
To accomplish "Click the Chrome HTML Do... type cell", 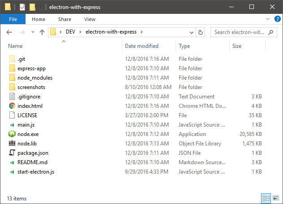I will tap(202, 106).
